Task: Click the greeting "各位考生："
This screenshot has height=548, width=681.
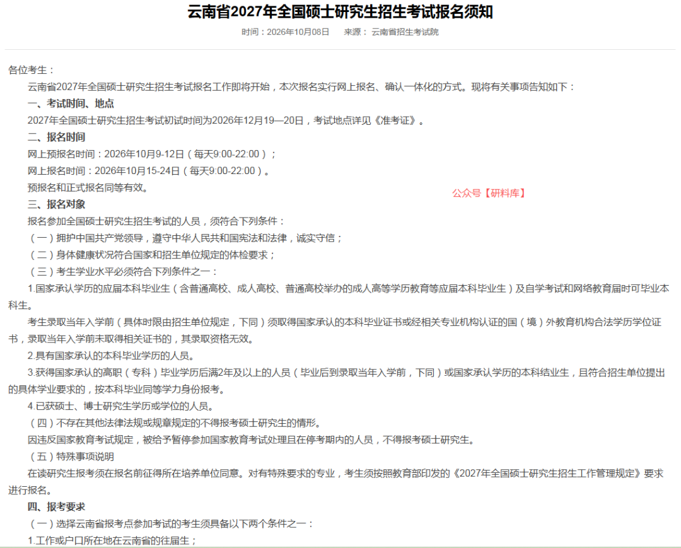Action: [x=32, y=70]
